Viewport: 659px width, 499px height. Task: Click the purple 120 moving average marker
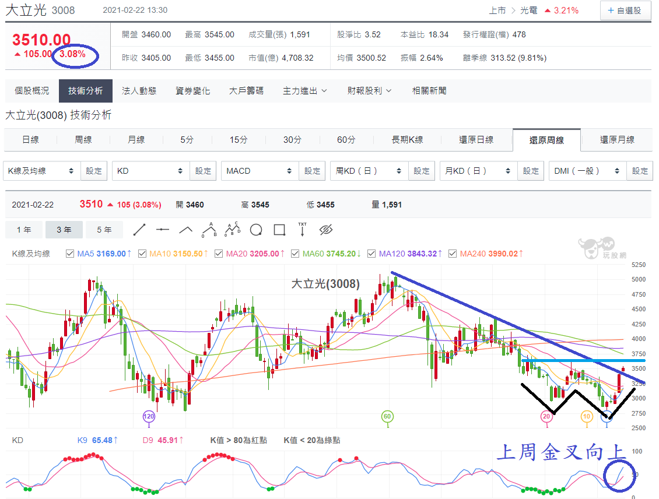149,417
